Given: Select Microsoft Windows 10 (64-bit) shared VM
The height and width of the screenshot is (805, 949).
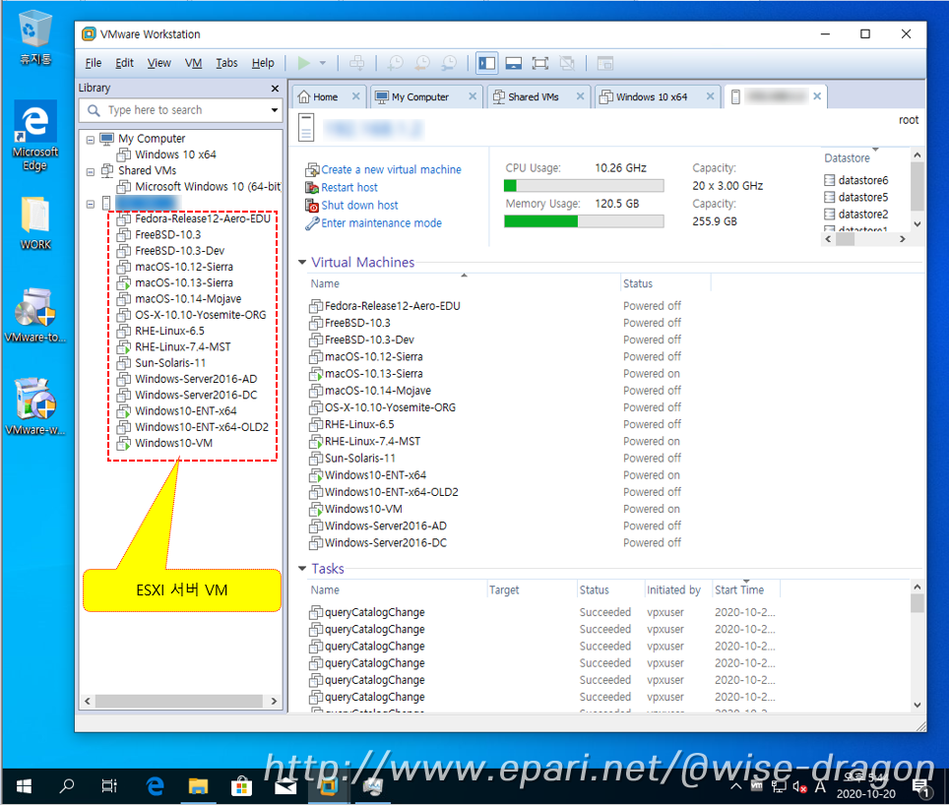Looking at the screenshot, I should [208, 186].
